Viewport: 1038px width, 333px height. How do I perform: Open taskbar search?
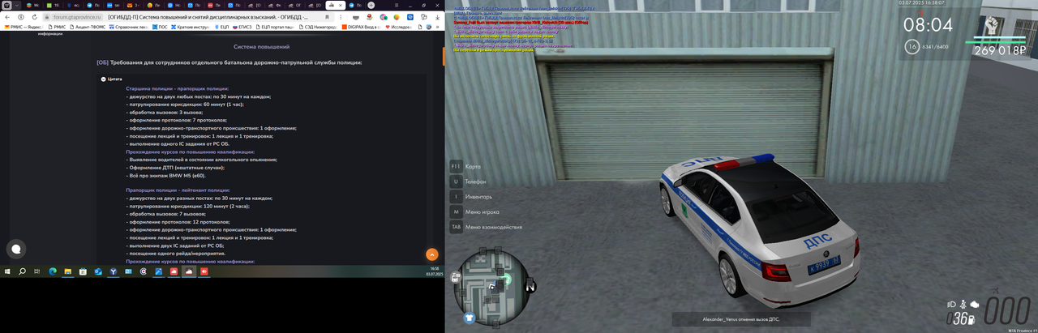click(x=22, y=271)
